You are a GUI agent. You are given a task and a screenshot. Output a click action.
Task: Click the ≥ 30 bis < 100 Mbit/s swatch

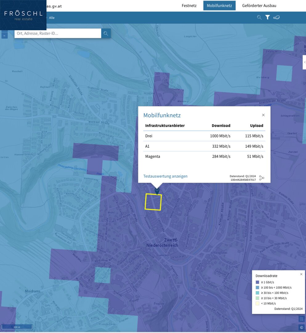[257, 293]
